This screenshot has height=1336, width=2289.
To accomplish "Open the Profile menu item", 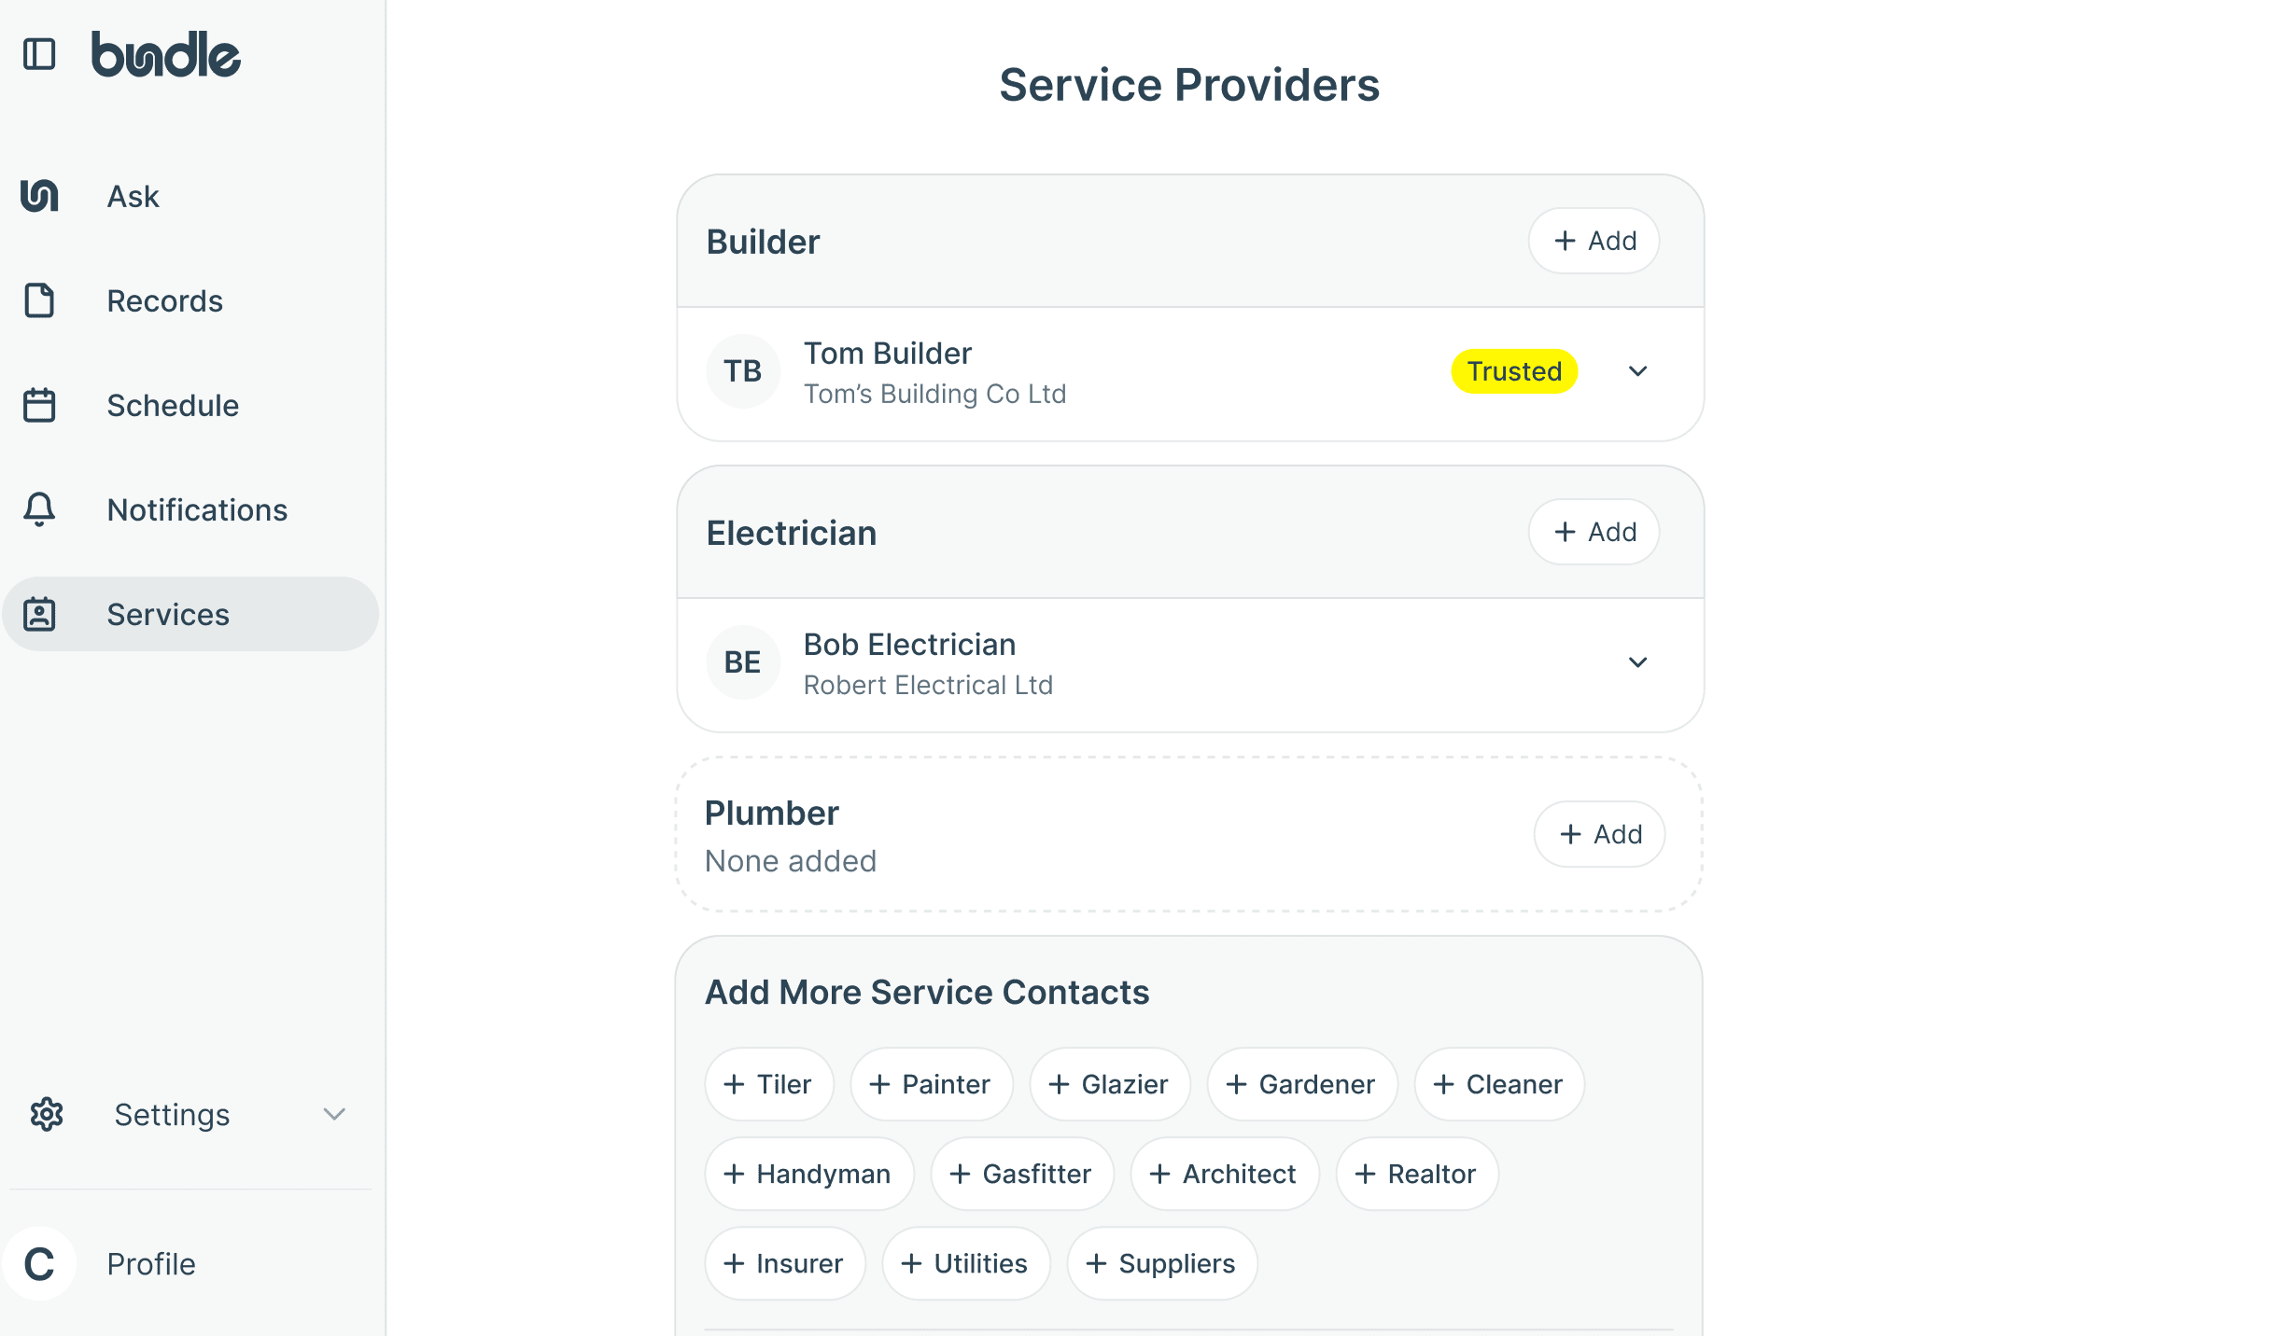I will point(149,1264).
